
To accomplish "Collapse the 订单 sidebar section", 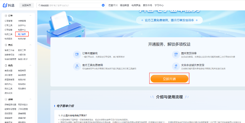I will click(31, 15).
